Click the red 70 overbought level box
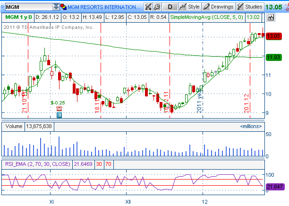Screen dimensions: 289x206 point(109,164)
